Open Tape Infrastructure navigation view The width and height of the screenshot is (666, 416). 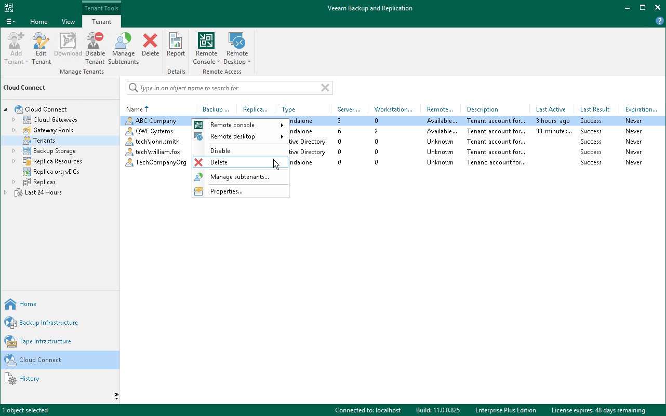click(60, 341)
